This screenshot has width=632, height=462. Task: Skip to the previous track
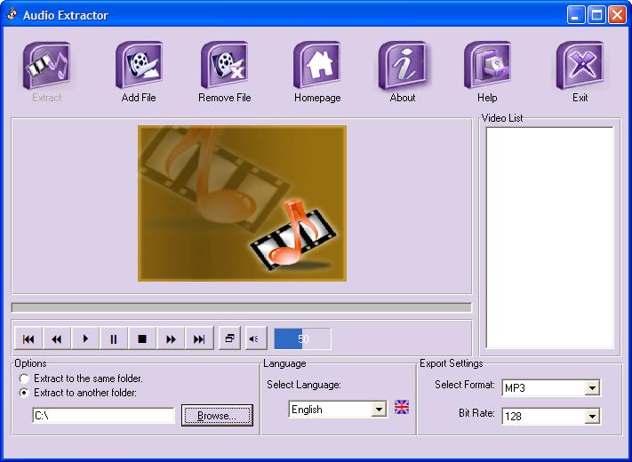click(28, 339)
